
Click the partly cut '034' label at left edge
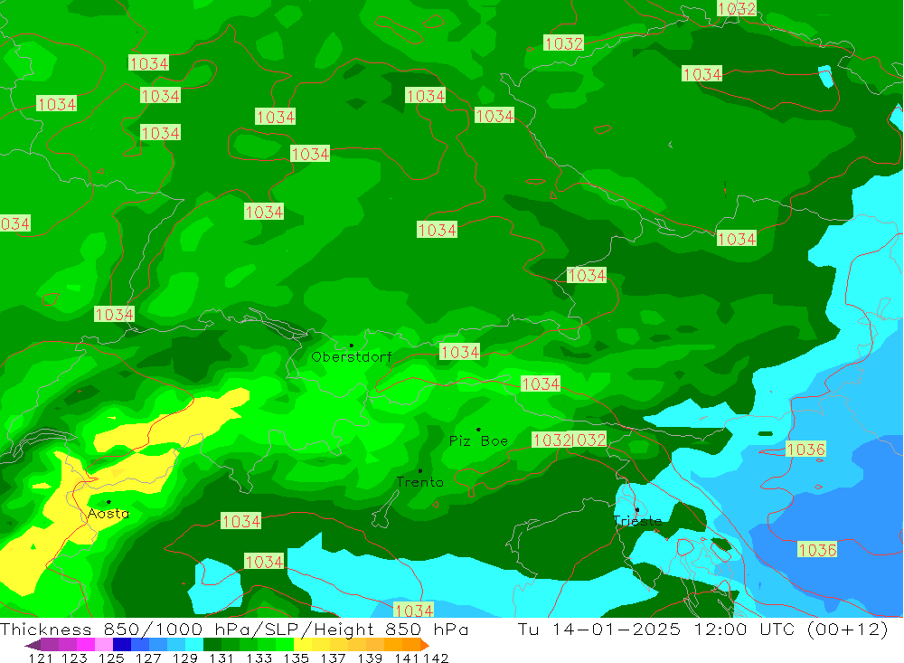click(x=15, y=224)
